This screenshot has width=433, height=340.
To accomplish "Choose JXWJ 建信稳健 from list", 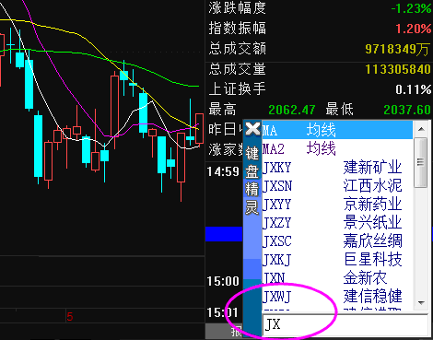I will (337, 297).
